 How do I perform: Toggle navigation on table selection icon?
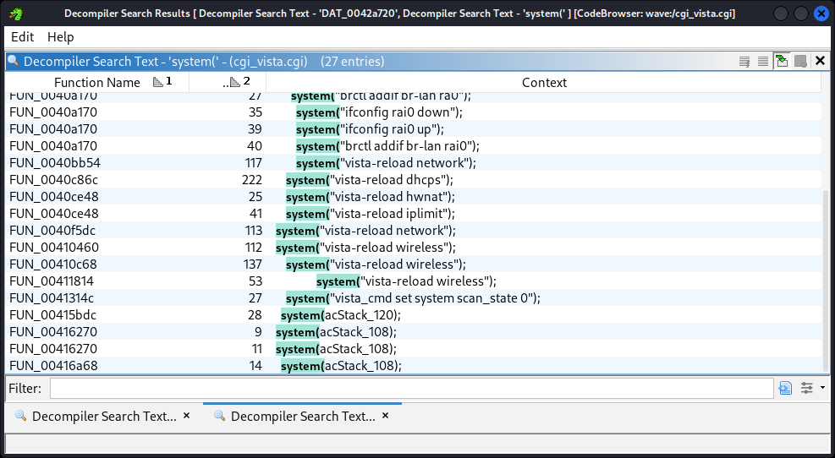click(782, 61)
